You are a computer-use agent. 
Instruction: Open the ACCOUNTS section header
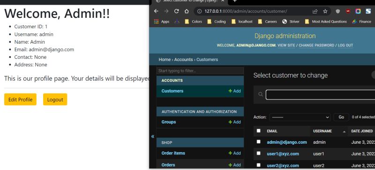pyautogui.click(x=172, y=80)
